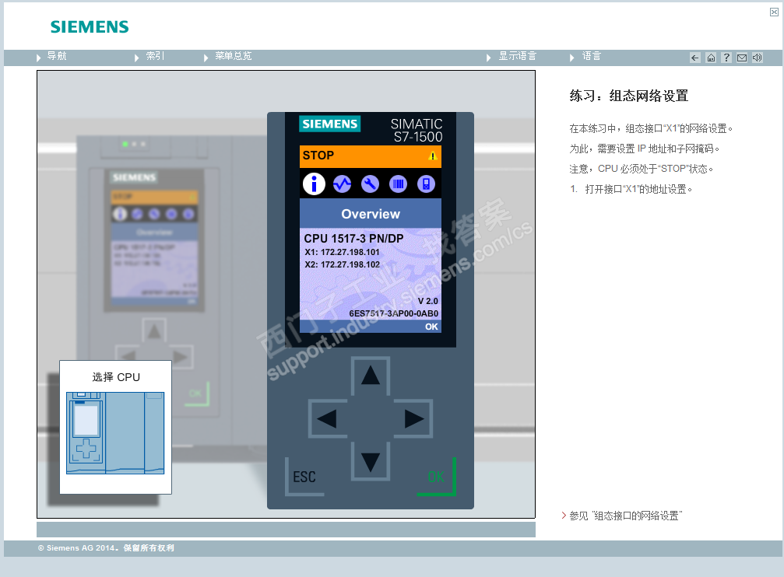Open help with the question mark icon
Screen dimensions: 784x577
pyautogui.click(x=726, y=58)
